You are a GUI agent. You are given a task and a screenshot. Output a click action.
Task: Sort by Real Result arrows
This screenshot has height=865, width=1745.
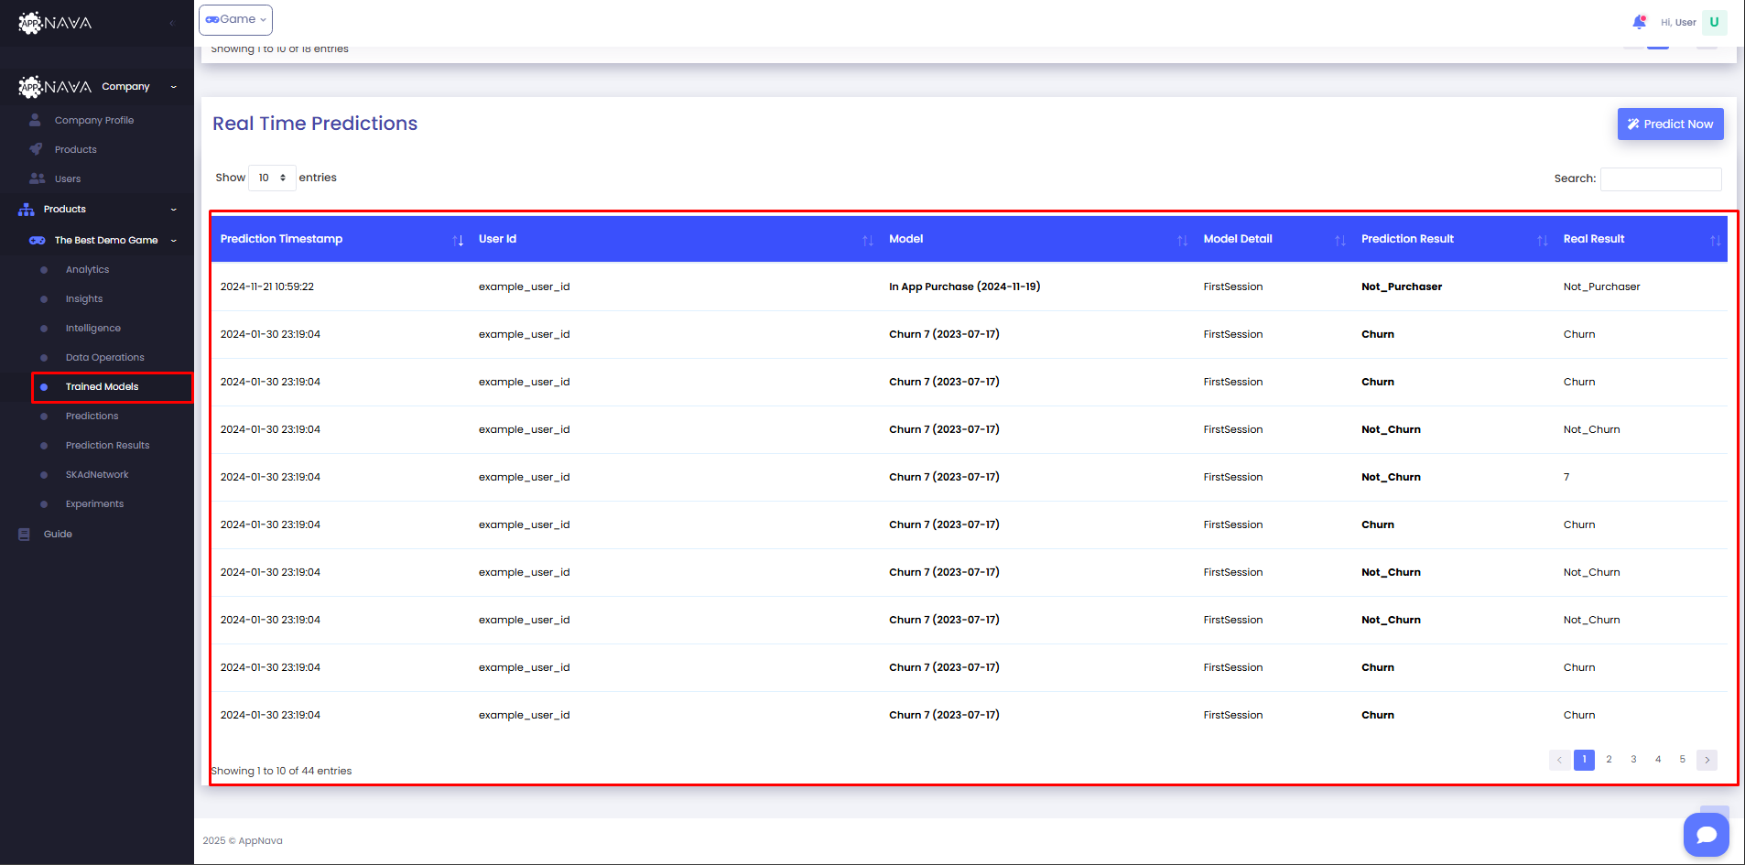point(1715,240)
